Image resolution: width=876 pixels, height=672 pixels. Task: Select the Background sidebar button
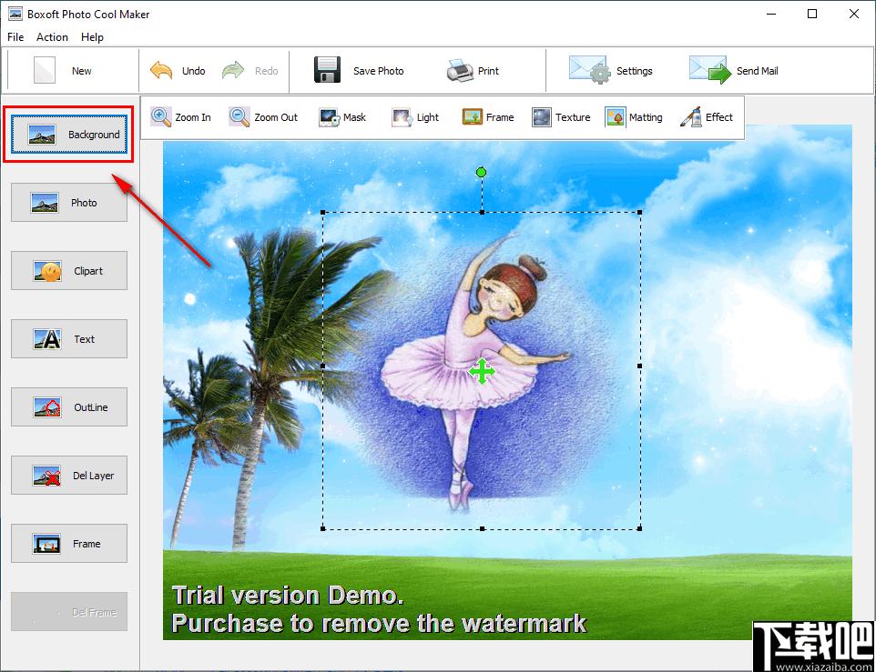tap(68, 135)
